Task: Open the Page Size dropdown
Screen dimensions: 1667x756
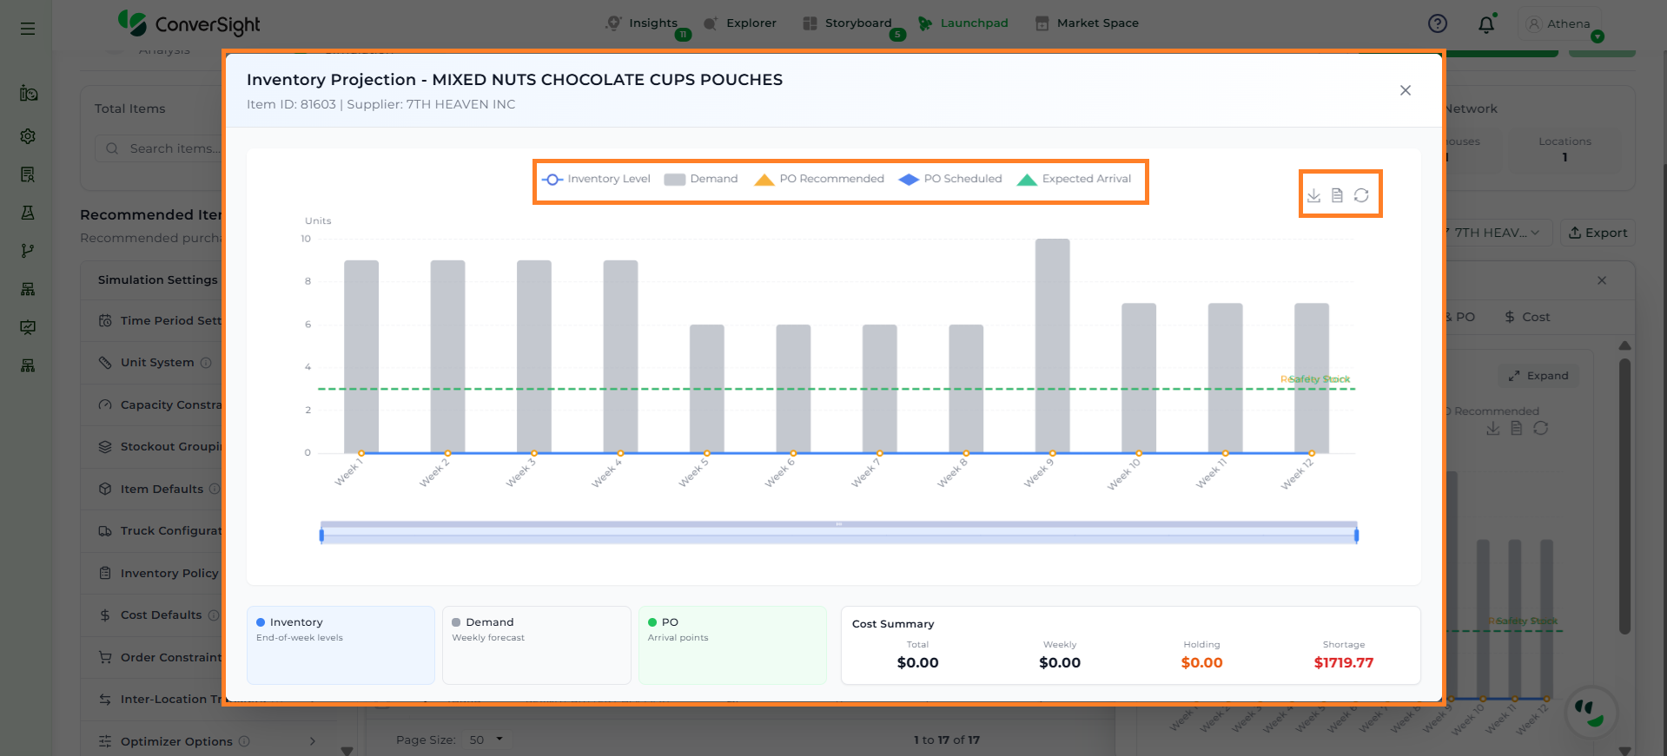Action: click(x=486, y=740)
